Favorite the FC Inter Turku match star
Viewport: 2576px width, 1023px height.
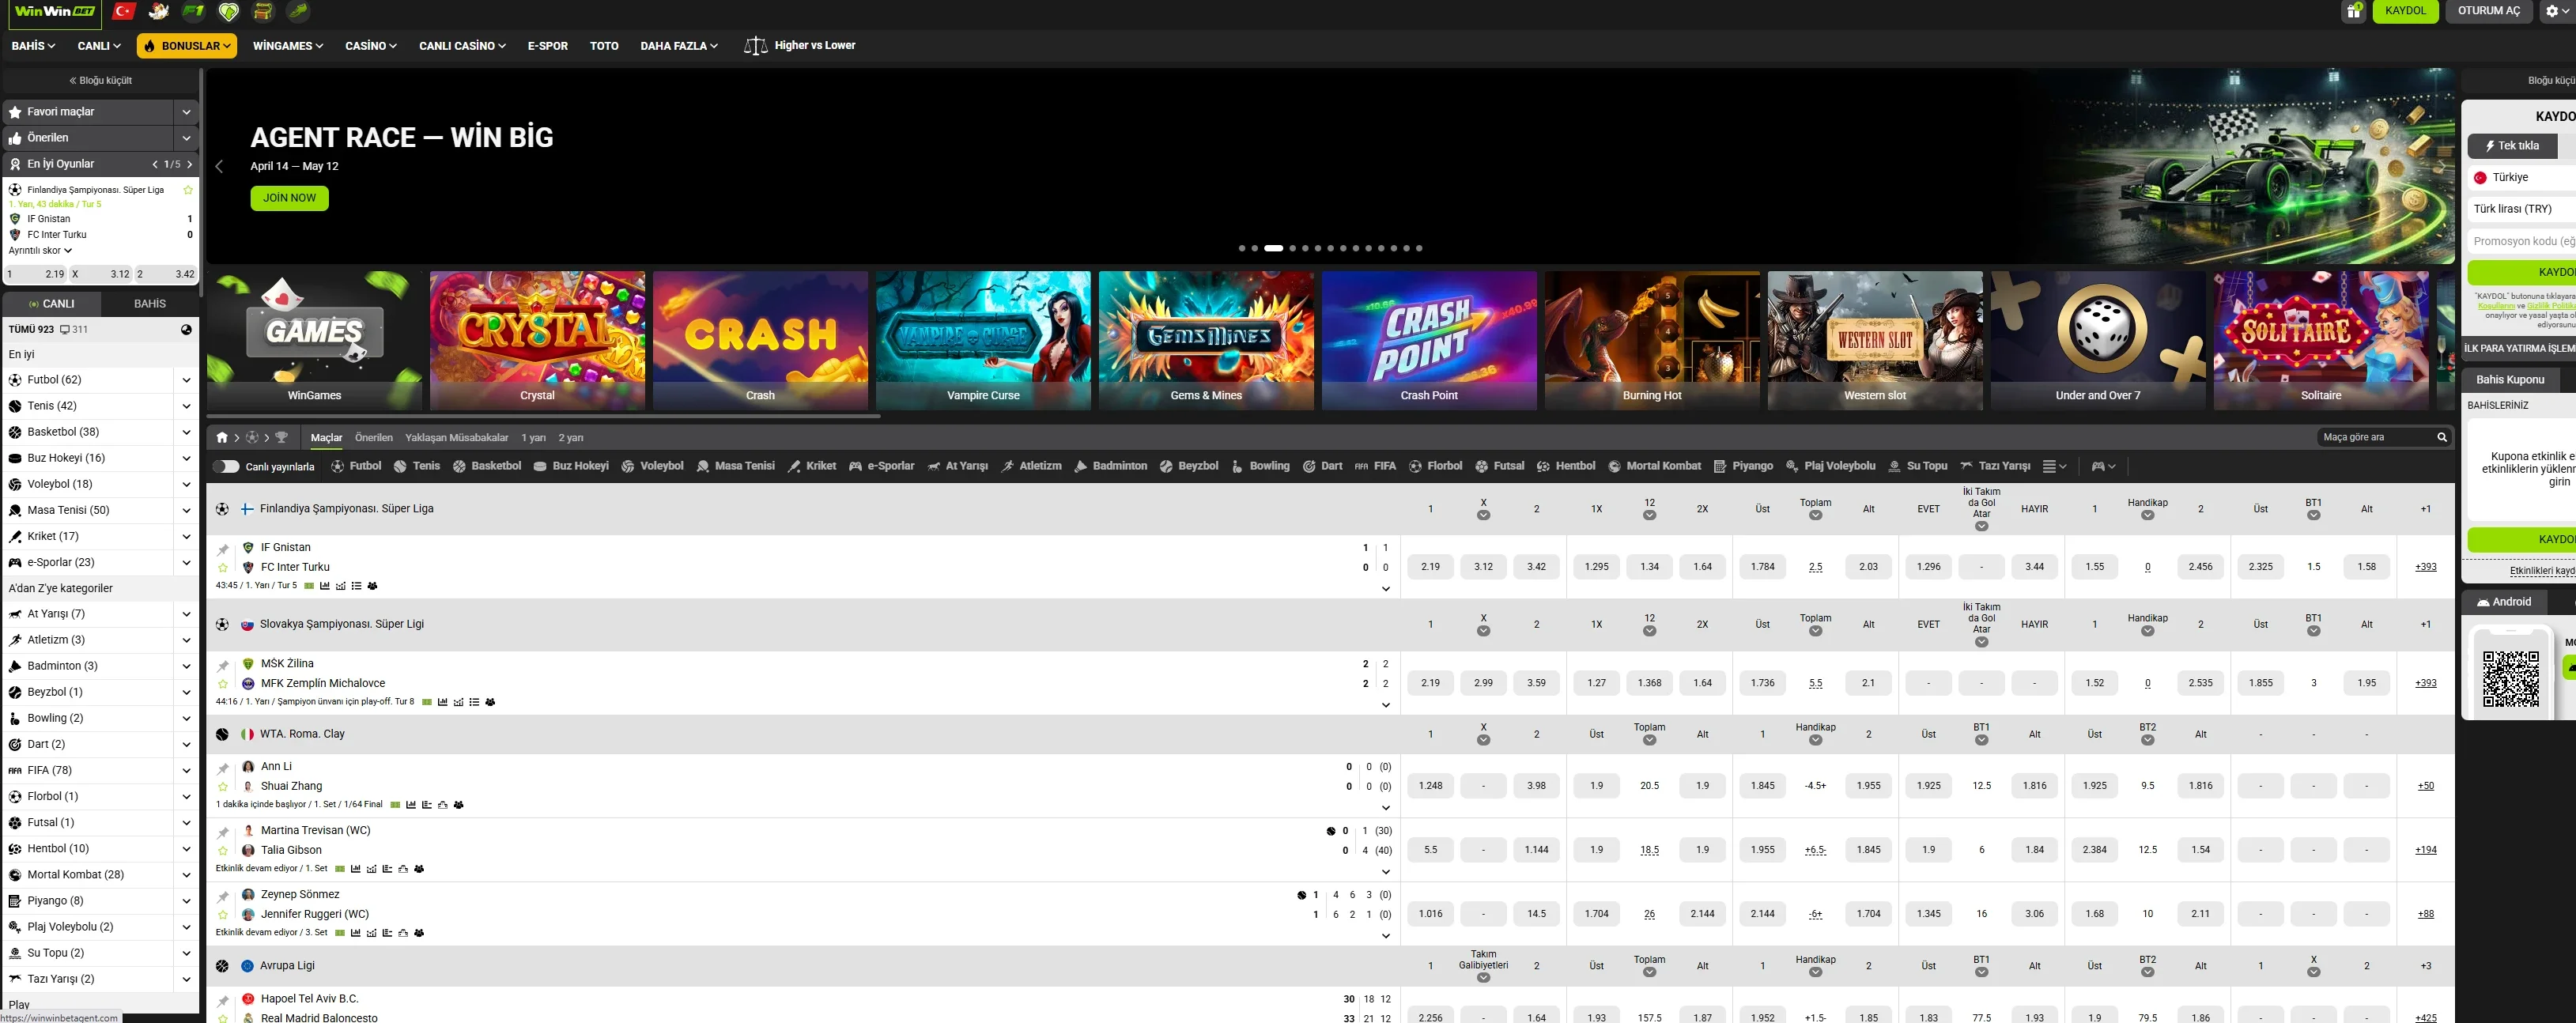click(223, 568)
